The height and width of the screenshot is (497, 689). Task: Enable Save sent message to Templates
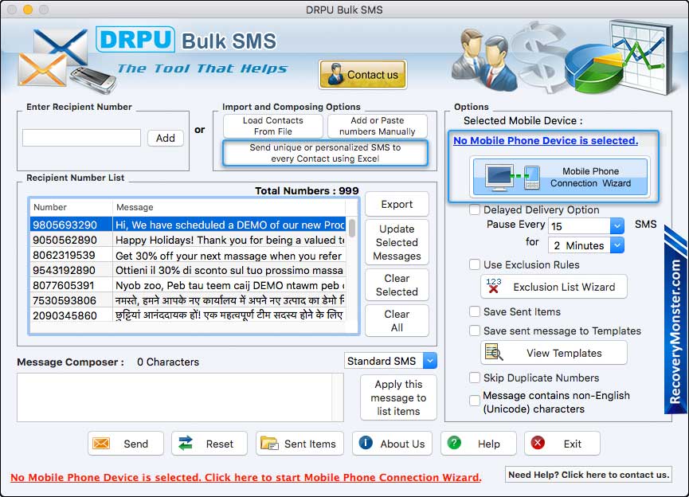tap(475, 331)
